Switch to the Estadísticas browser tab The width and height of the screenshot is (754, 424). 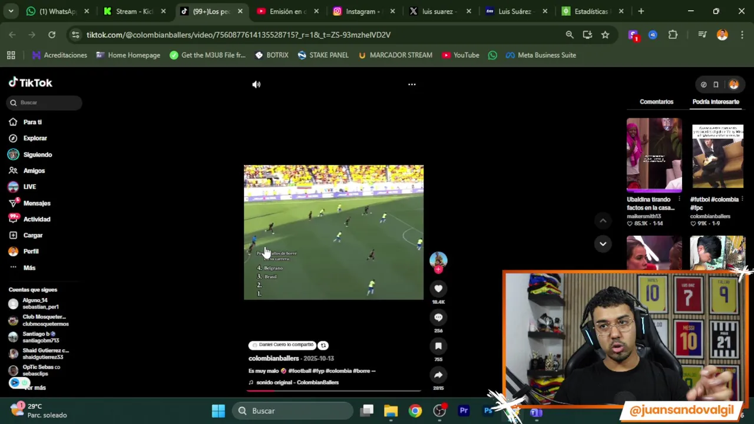coord(594,11)
